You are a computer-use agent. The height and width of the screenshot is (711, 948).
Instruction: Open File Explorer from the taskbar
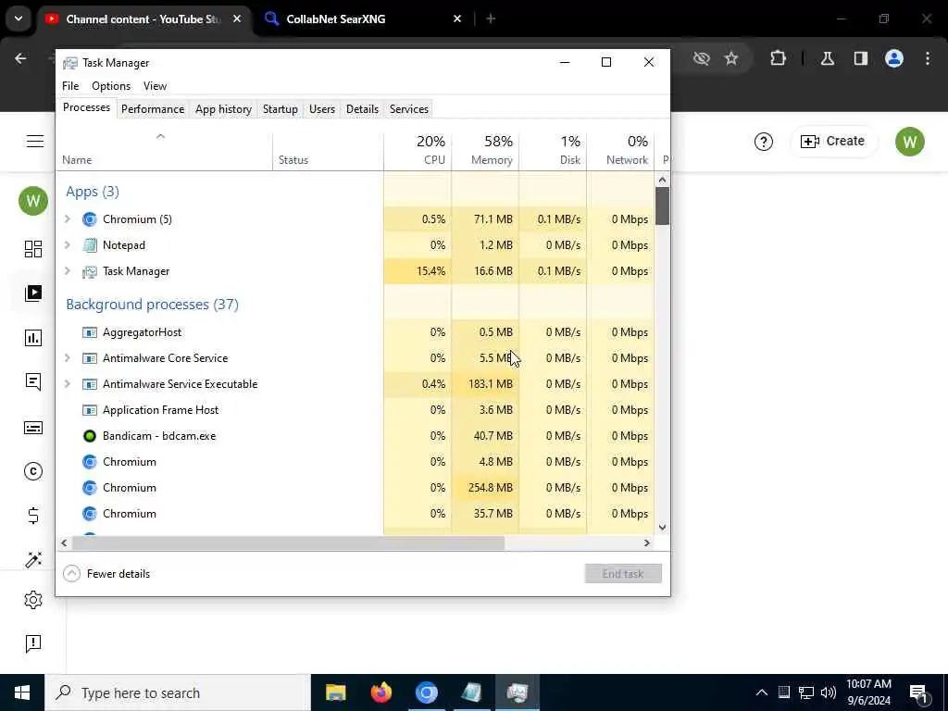click(x=335, y=692)
